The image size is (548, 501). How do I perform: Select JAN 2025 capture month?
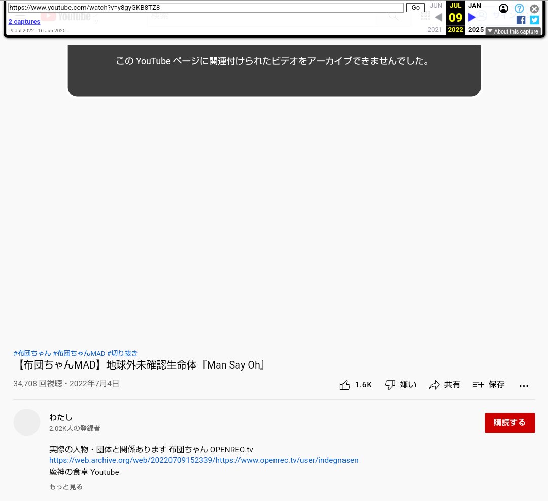pyautogui.click(x=474, y=6)
